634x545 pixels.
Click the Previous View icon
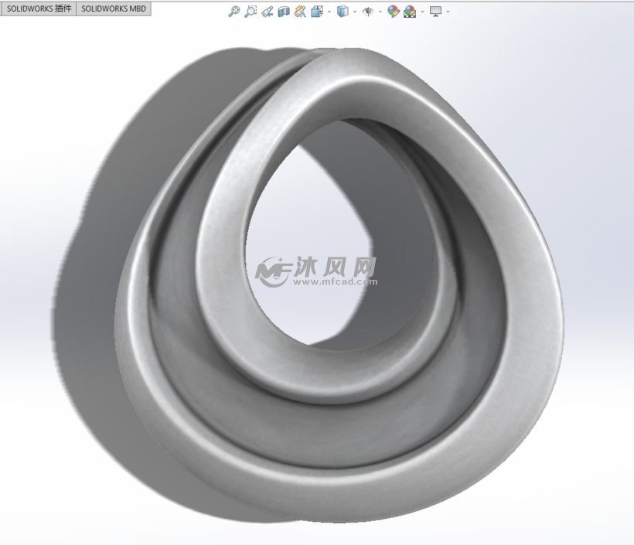pyautogui.click(x=268, y=12)
